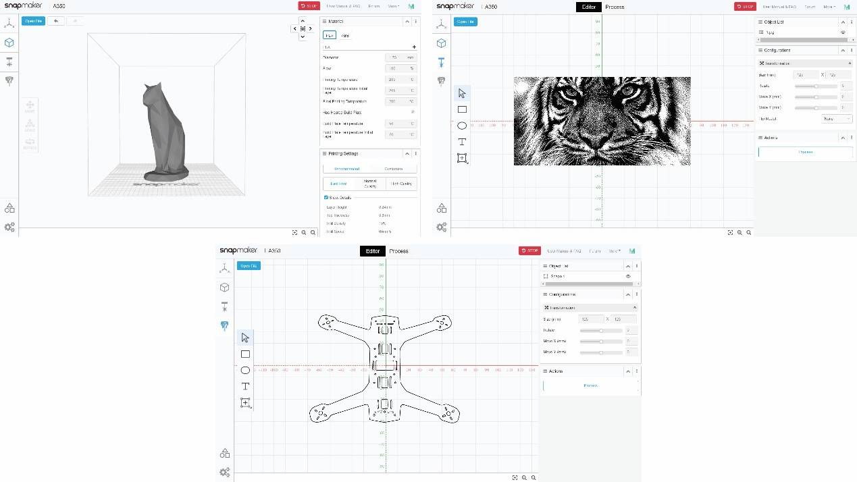Rotate camera up with the top arrow in the 3D view
Viewport: 857px width, 482px height.
(x=303, y=21)
